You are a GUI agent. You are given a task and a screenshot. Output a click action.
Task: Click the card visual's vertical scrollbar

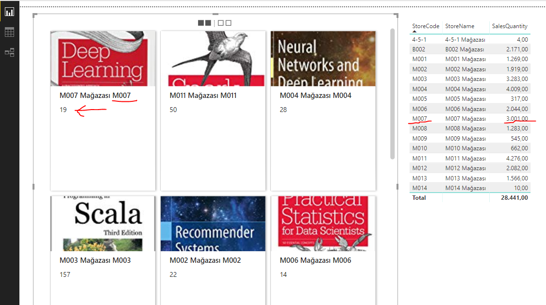coord(393,94)
